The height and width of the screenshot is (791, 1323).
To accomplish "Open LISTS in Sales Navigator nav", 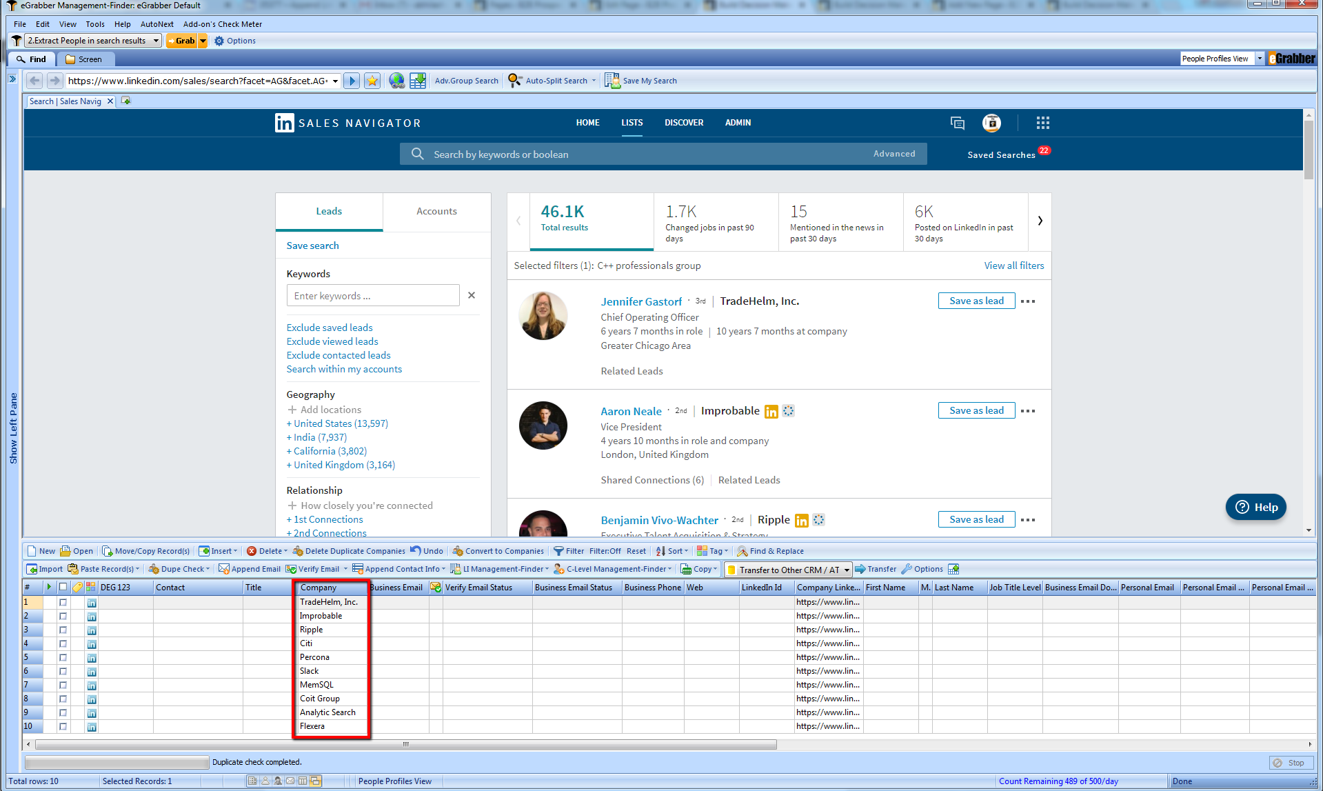I will click(632, 123).
